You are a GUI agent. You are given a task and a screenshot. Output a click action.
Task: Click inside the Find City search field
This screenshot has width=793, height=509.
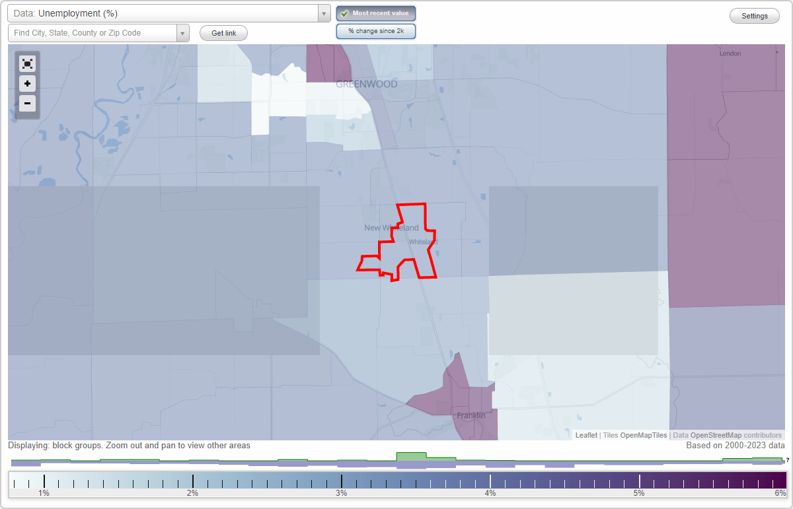tap(93, 32)
